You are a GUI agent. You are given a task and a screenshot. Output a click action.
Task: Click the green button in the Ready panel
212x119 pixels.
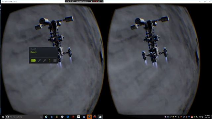(x=33, y=60)
